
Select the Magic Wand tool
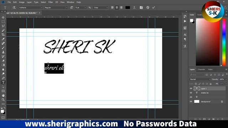pyautogui.click(x=3, y=30)
